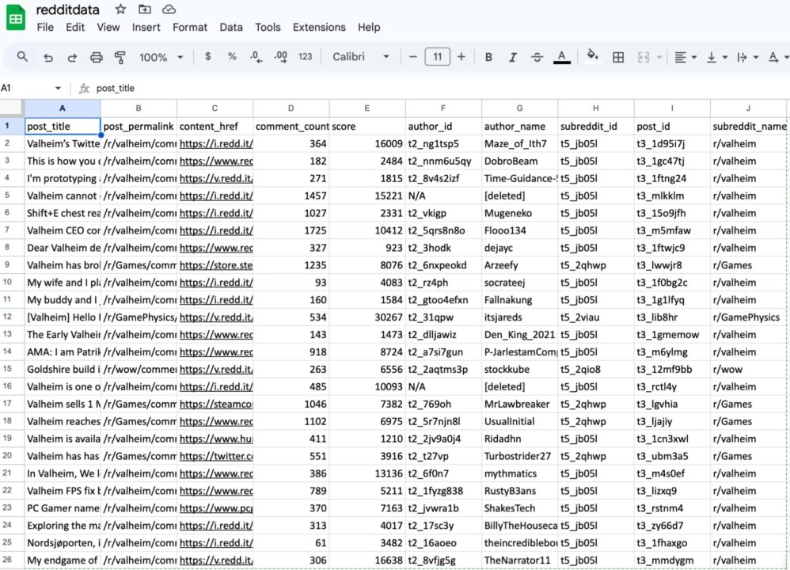The height and width of the screenshot is (570, 790).
Task: Open the Format menu
Action: click(x=190, y=27)
